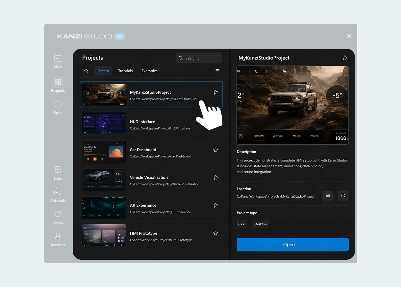The image size is (401, 287).
Task: Click the "Vehicle Visualization" project name
Action: click(149, 178)
